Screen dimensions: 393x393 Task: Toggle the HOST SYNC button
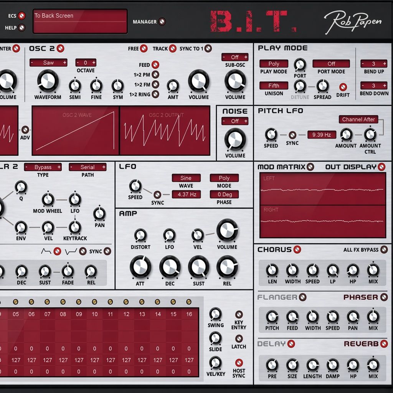[239, 363]
